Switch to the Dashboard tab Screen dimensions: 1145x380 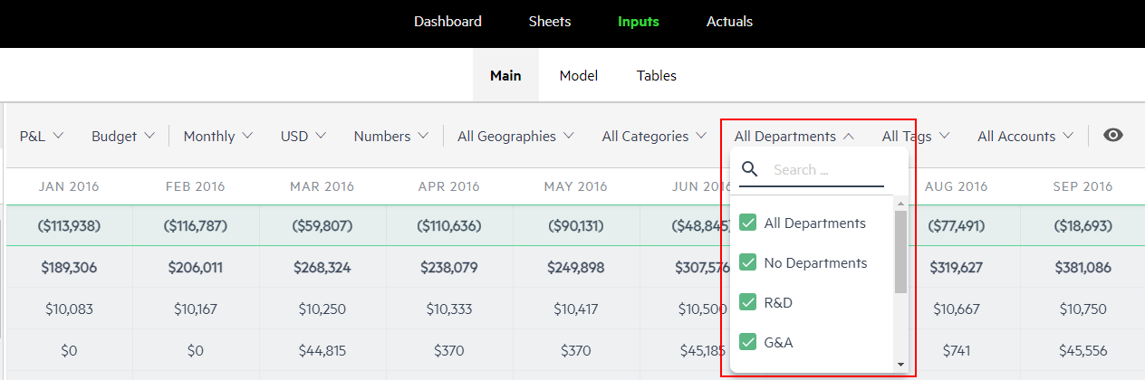(x=447, y=21)
